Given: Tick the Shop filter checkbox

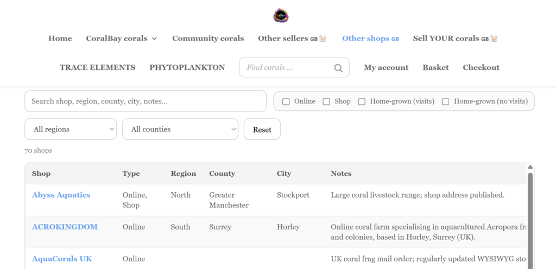Looking at the screenshot, I should (326, 102).
